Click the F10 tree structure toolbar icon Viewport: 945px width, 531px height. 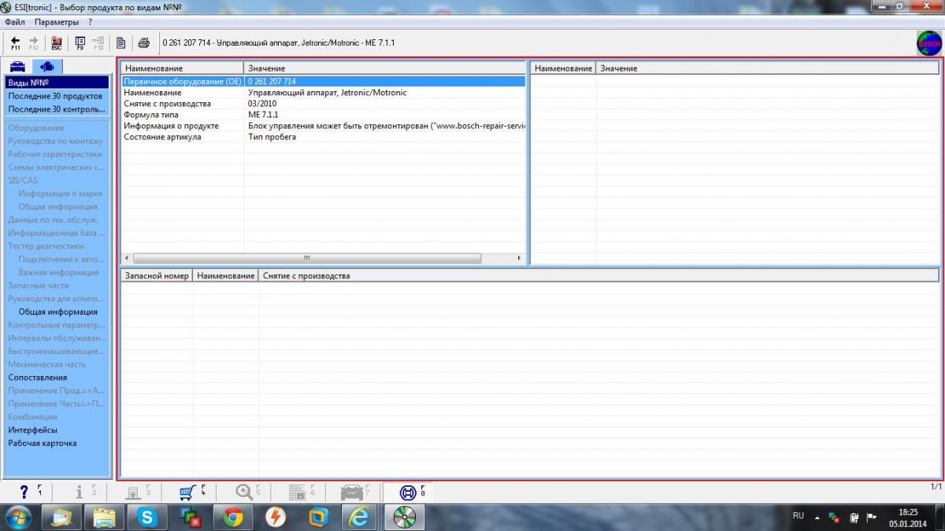point(98,42)
